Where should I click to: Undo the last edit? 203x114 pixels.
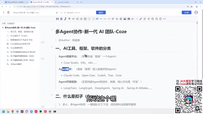[133, 19]
